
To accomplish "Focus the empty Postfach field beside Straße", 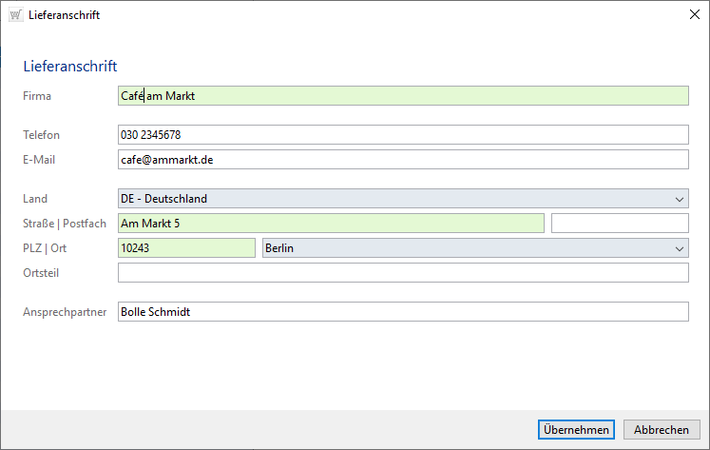I will click(x=620, y=224).
